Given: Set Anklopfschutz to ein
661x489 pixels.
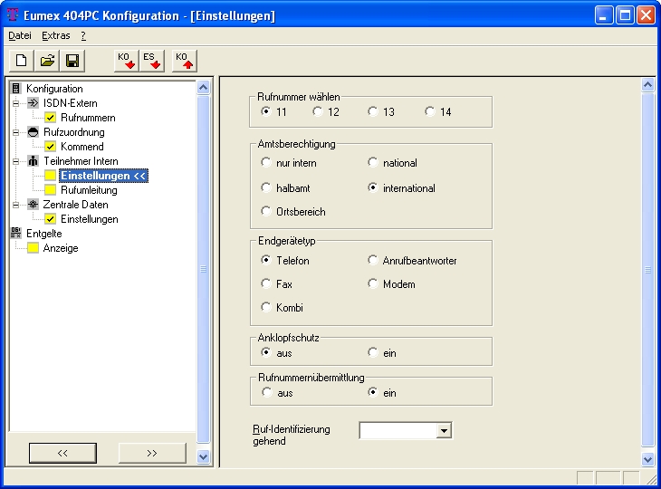Looking at the screenshot, I should pos(373,352).
